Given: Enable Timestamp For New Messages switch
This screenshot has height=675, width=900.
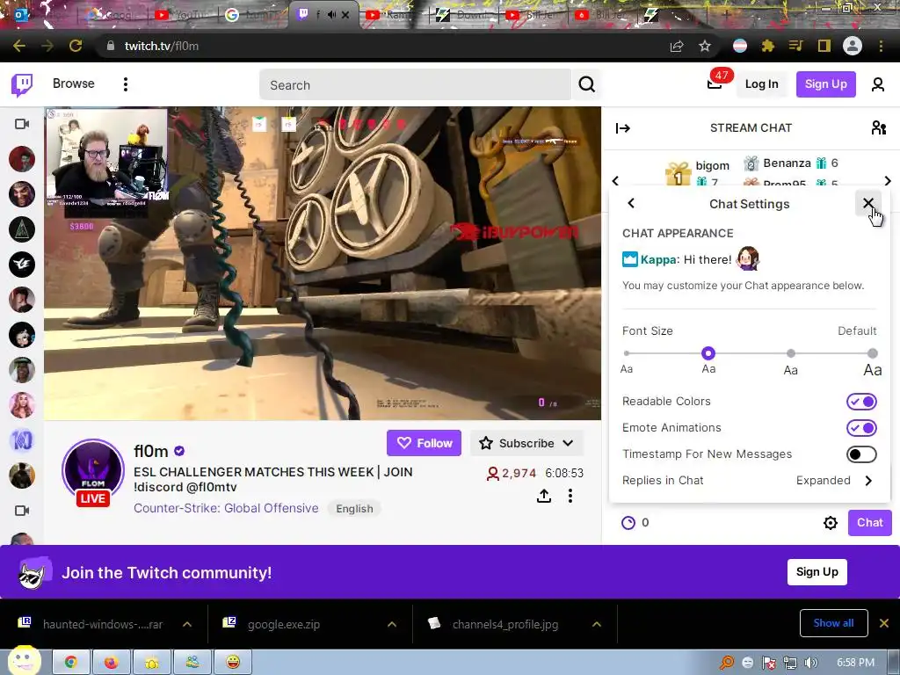Looking at the screenshot, I should point(861,454).
